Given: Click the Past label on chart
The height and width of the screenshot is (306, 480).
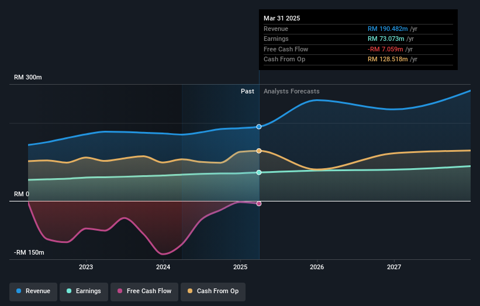Looking at the screenshot, I should [247, 92].
